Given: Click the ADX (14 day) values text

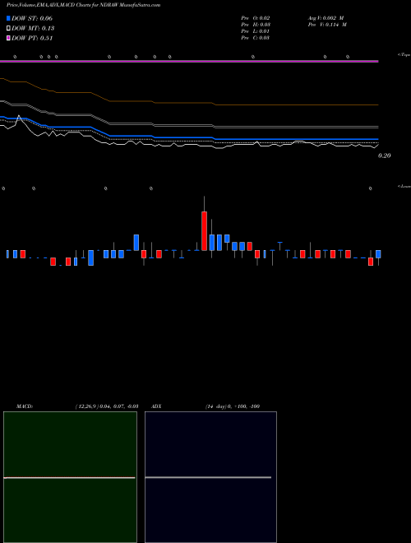Looking at the screenshot, I should (233, 406).
